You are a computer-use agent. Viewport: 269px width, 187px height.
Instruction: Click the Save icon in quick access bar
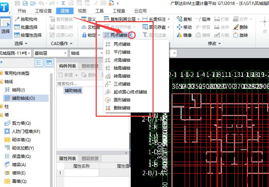point(17,3)
